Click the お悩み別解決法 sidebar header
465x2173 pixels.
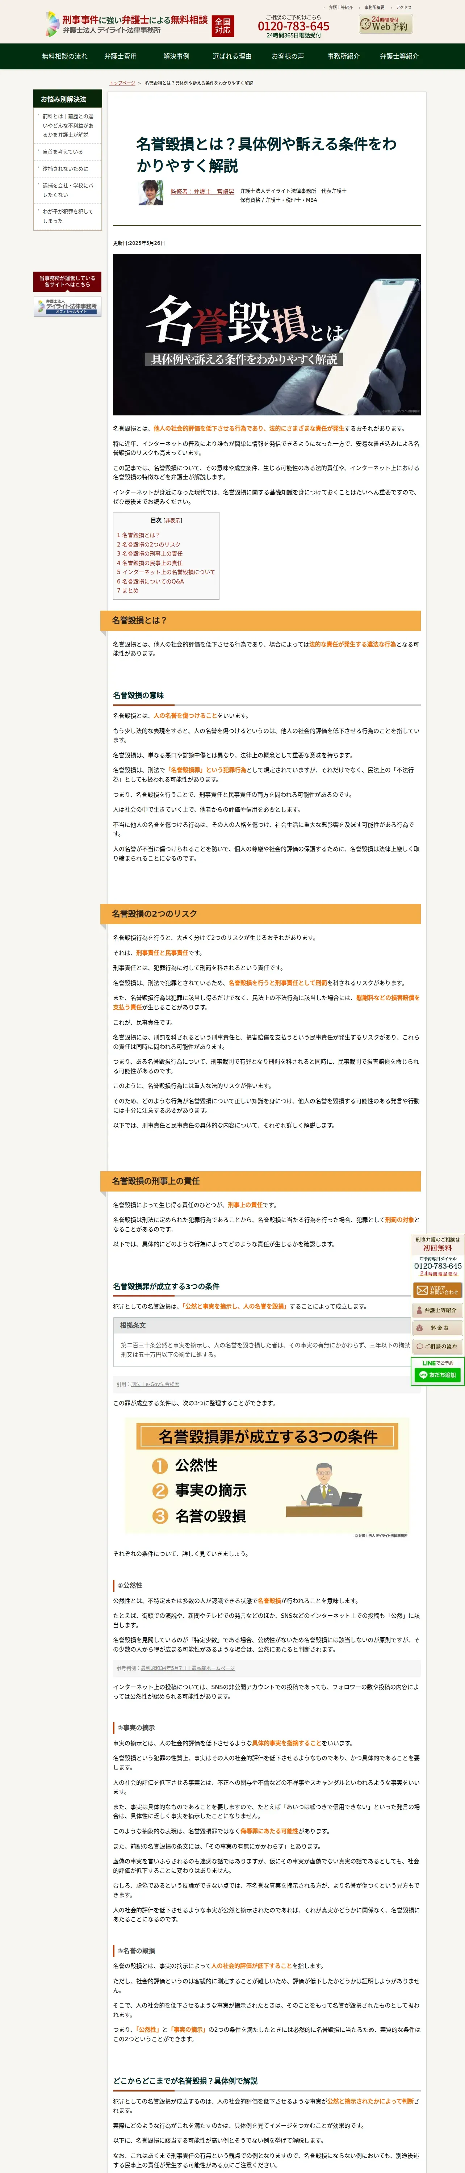[67, 99]
